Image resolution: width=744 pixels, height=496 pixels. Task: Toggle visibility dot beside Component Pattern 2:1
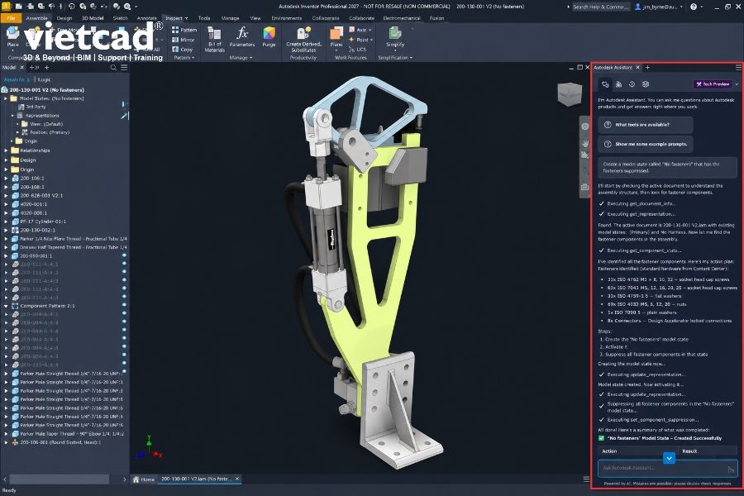(x=124, y=306)
